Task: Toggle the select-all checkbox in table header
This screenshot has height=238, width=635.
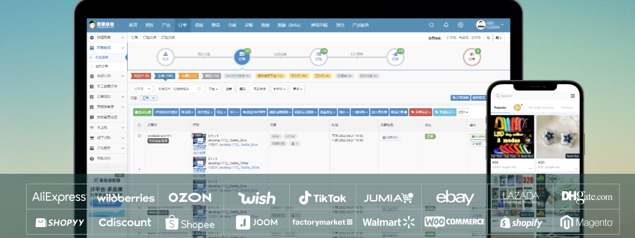Action: tap(139, 125)
